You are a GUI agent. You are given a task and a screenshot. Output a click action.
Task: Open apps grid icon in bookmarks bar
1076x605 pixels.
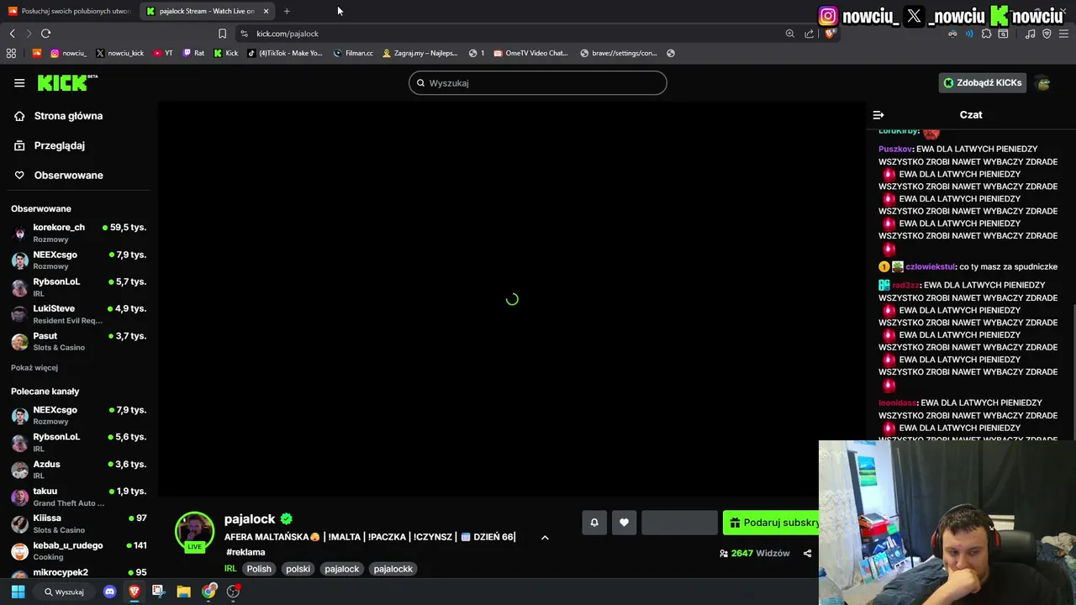(11, 53)
